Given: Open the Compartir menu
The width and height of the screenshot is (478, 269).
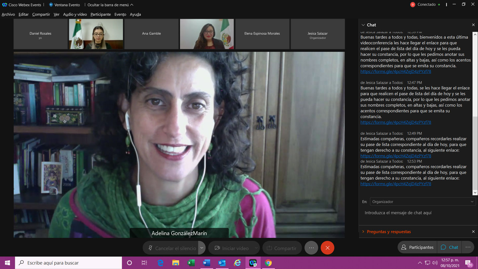Looking at the screenshot, I should (x=41, y=14).
